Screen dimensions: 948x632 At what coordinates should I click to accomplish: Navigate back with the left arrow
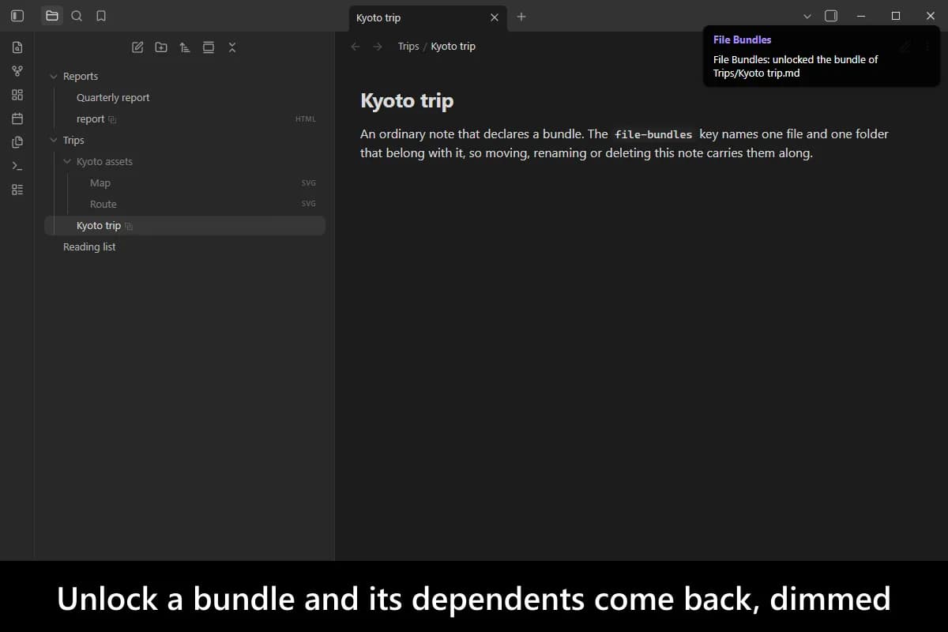355,47
